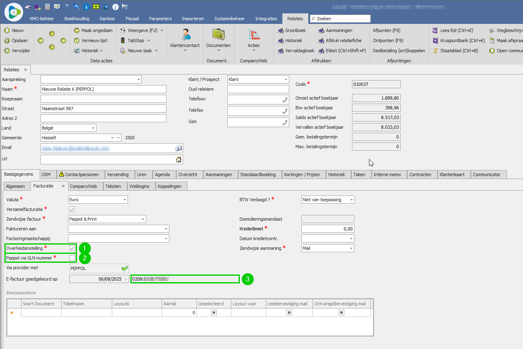Open the Documenten briefcase icon
The width and height of the screenshot is (523, 349).
point(218,35)
